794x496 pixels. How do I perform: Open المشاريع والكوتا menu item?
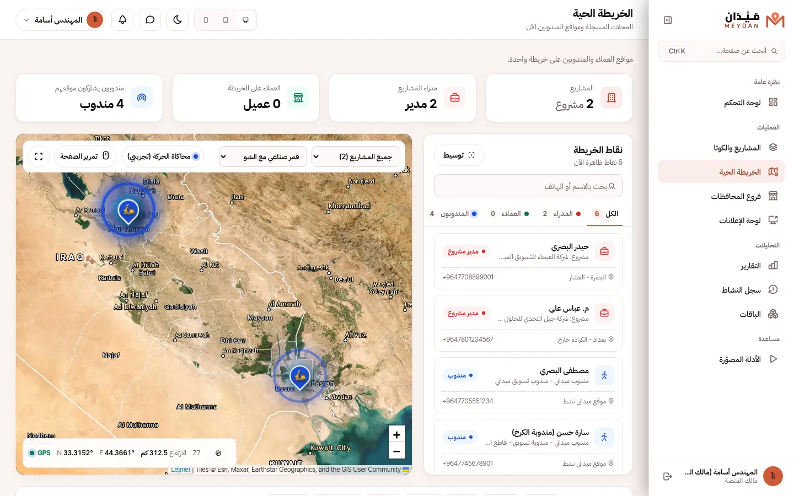pyautogui.click(x=721, y=148)
